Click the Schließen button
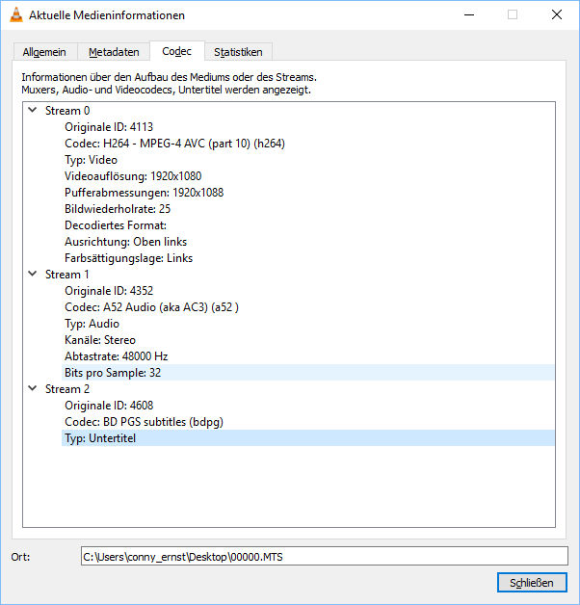Screen dimensions: 580x605 click(532, 583)
